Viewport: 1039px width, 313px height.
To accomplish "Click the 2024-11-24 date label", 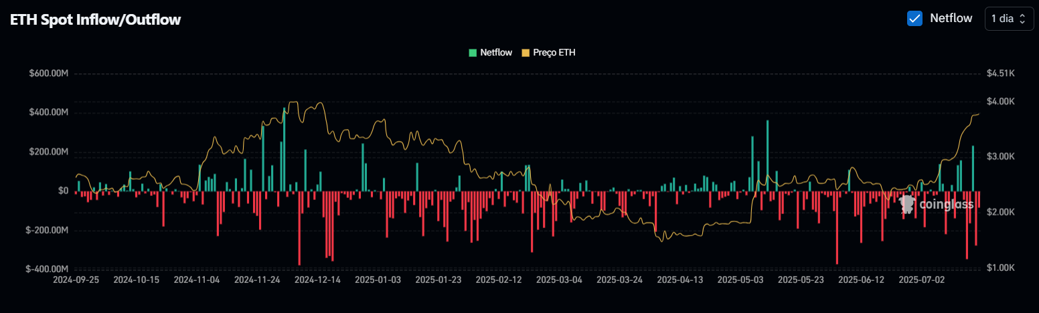I will [257, 280].
